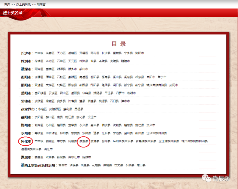Open 烈士英名录 breadcrumb link
238x189 pixels.
pyautogui.click(x=24, y=4)
